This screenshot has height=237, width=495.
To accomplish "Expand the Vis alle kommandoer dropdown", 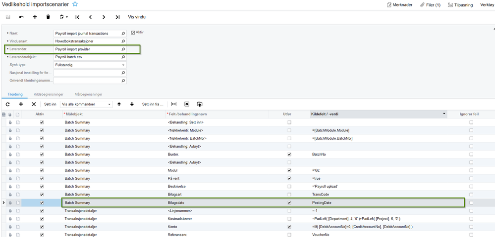I will (110, 104).
